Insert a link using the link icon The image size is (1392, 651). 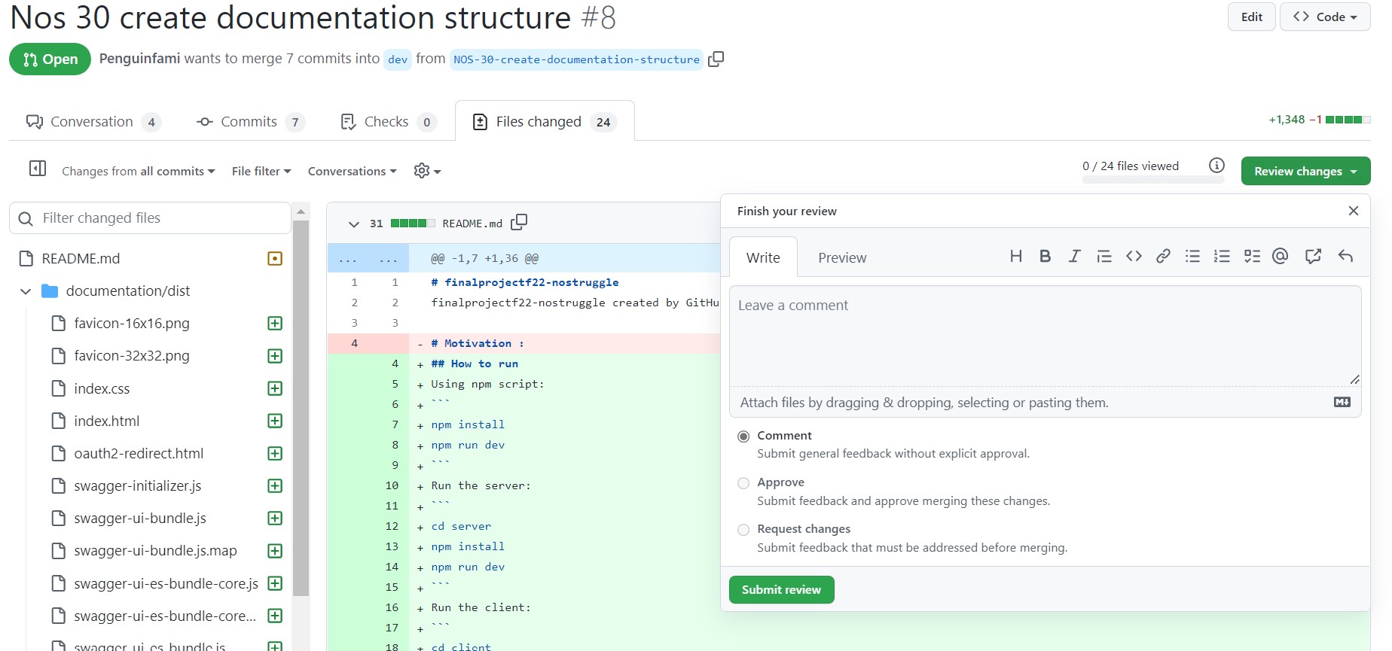point(1163,257)
